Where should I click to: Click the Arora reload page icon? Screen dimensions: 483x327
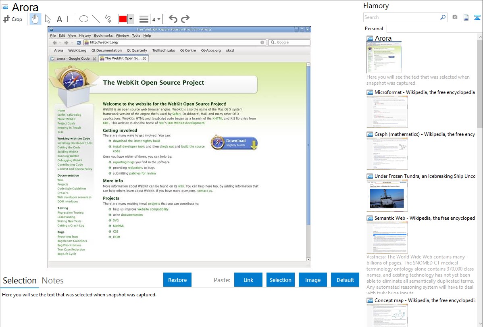click(79, 42)
